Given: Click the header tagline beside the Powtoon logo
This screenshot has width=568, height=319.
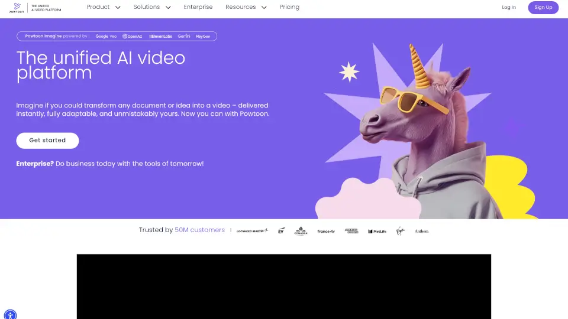Looking at the screenshot, I should click(x=46, y=8).
